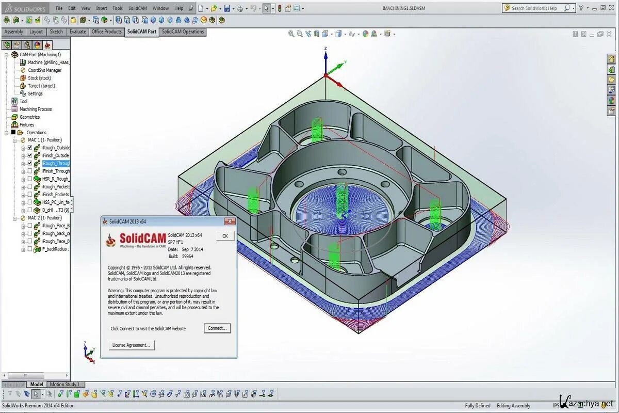The image size is (619, 413).
Task: Select the Machining Process tree item
Action: (x=36, y=109)
